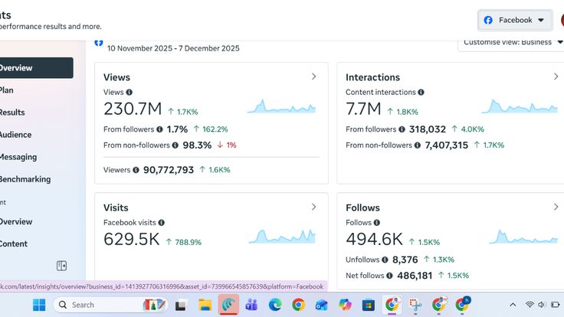Open Microsoft Edge from the taskbar
The image size is (564, 317).
click(274, 305)
